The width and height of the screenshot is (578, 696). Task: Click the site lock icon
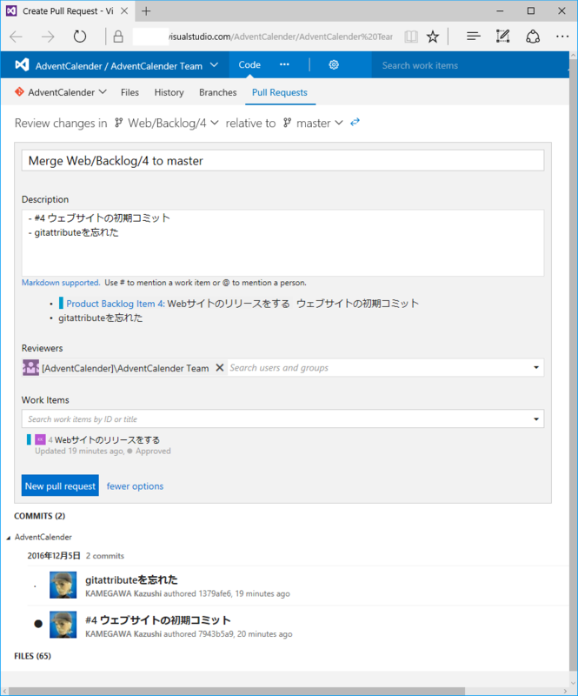[118, 37]
